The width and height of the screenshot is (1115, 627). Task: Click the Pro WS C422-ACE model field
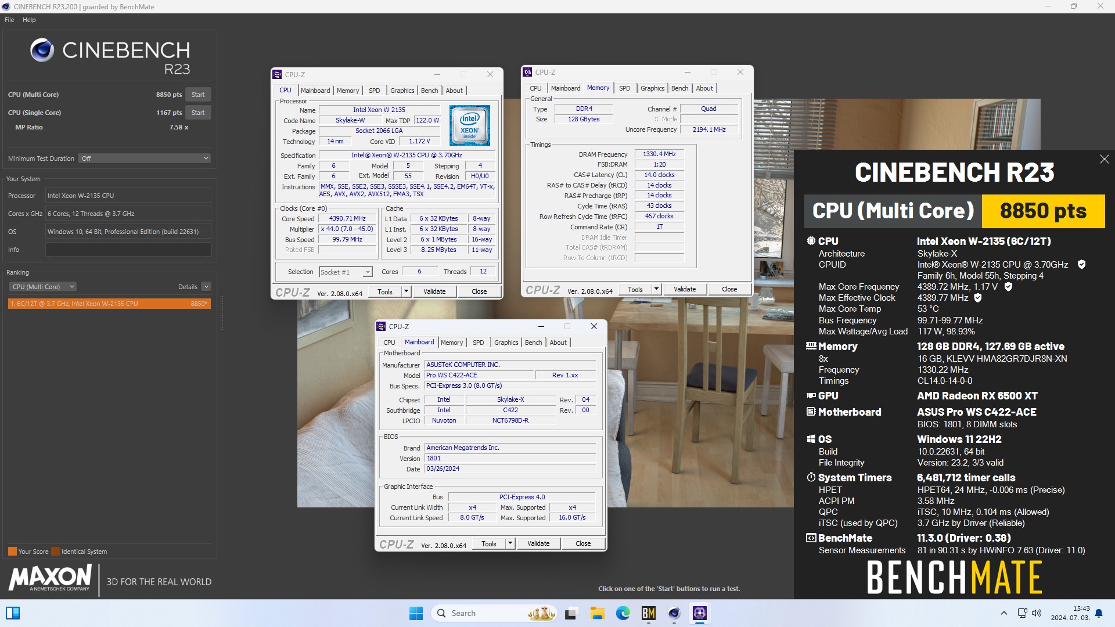[479, 376]
